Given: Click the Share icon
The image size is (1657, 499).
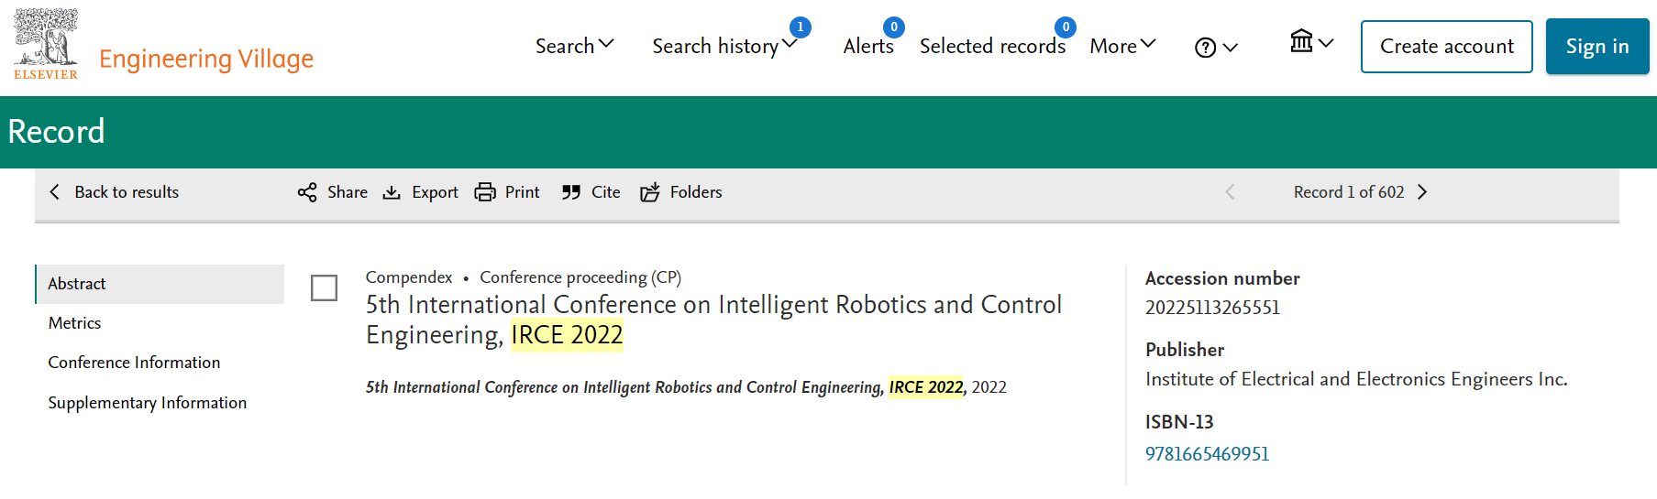Looking at the screenshot, I should [307, 192].
